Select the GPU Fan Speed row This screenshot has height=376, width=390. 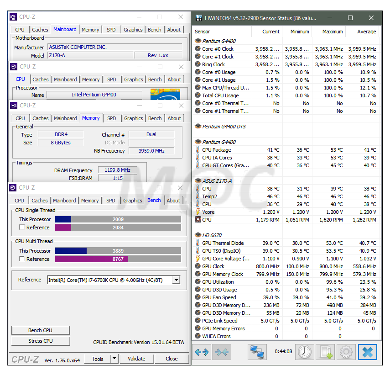pos(286,297)
